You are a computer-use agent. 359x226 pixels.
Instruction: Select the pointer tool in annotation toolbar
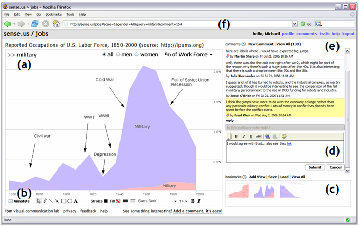[38, 201]
